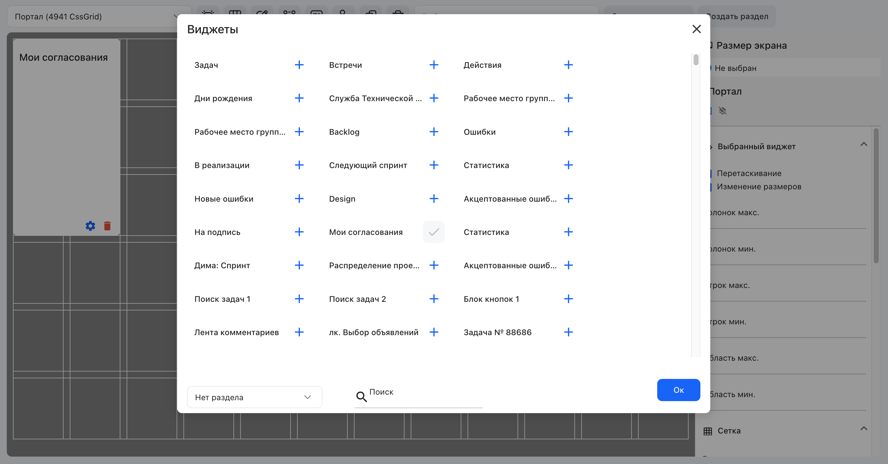Add the Задач widget with plus icon
The height and width of the screenshot is (464, 888).
click(x=299, y=65)
